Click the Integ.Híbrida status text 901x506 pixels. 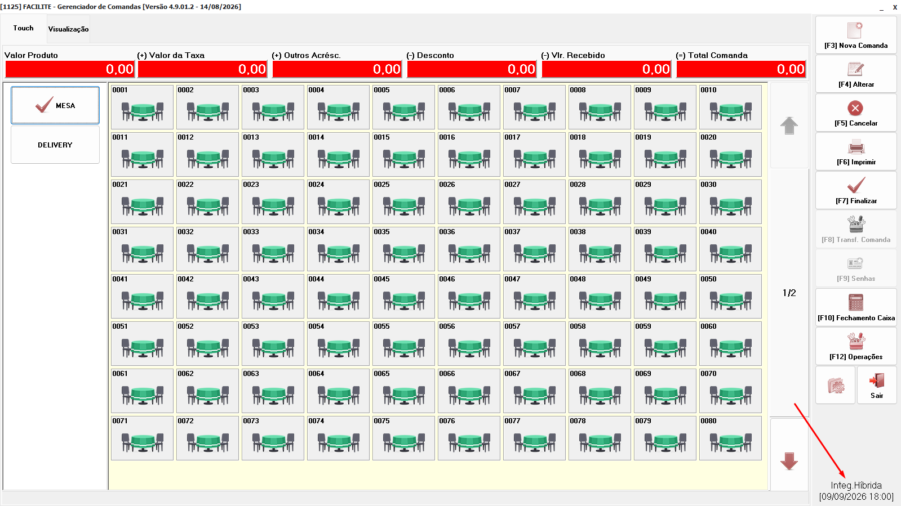point(856,485)
